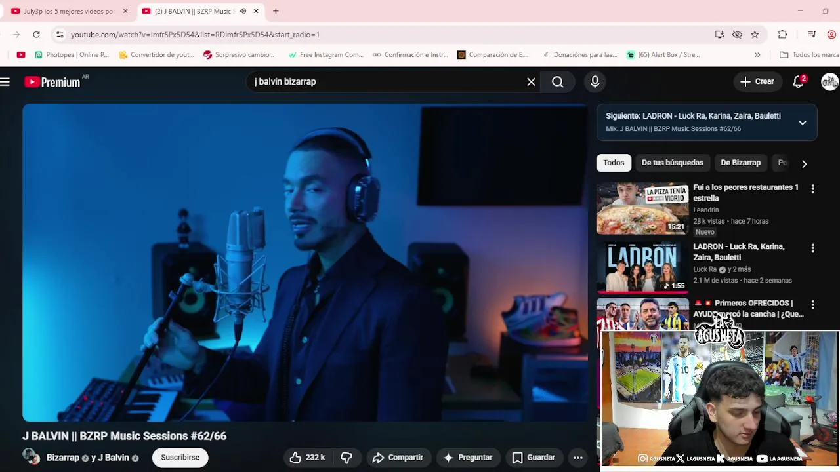Pause the video by clicking the player
The width and height of the screenshot is (840, 472).
pyautogui.click(x=305, y=262)
